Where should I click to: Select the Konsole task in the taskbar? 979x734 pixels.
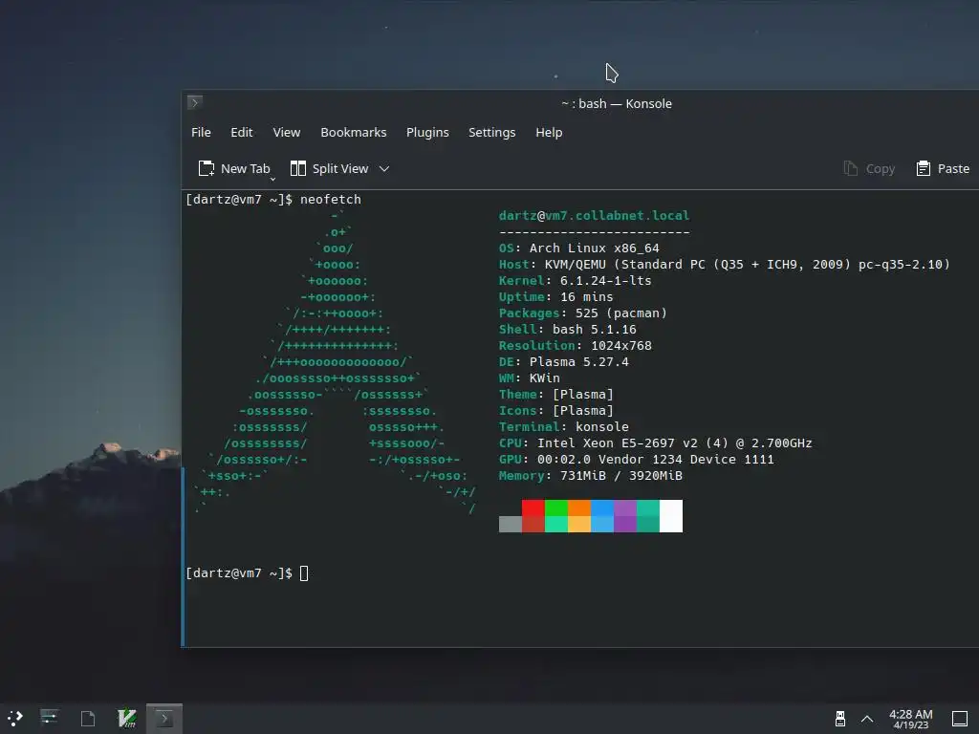(x=164, y=719)
